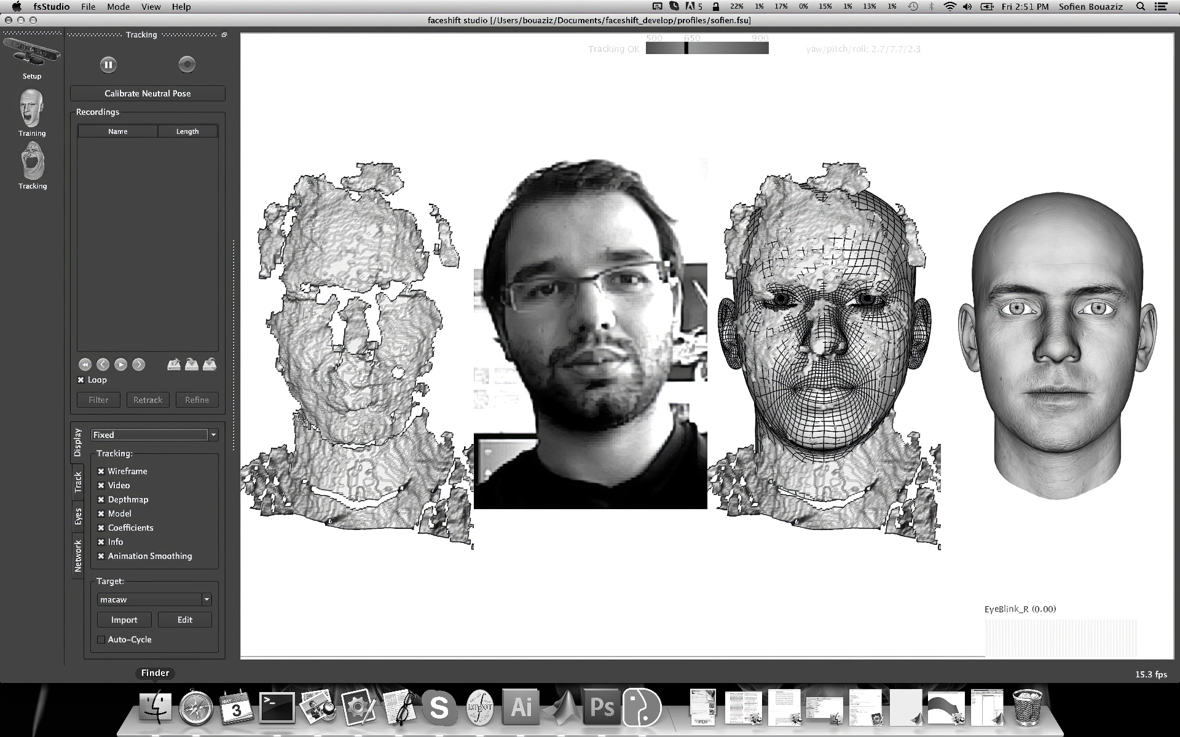Switch to the Eyes vertical tab

pos(78,517)
